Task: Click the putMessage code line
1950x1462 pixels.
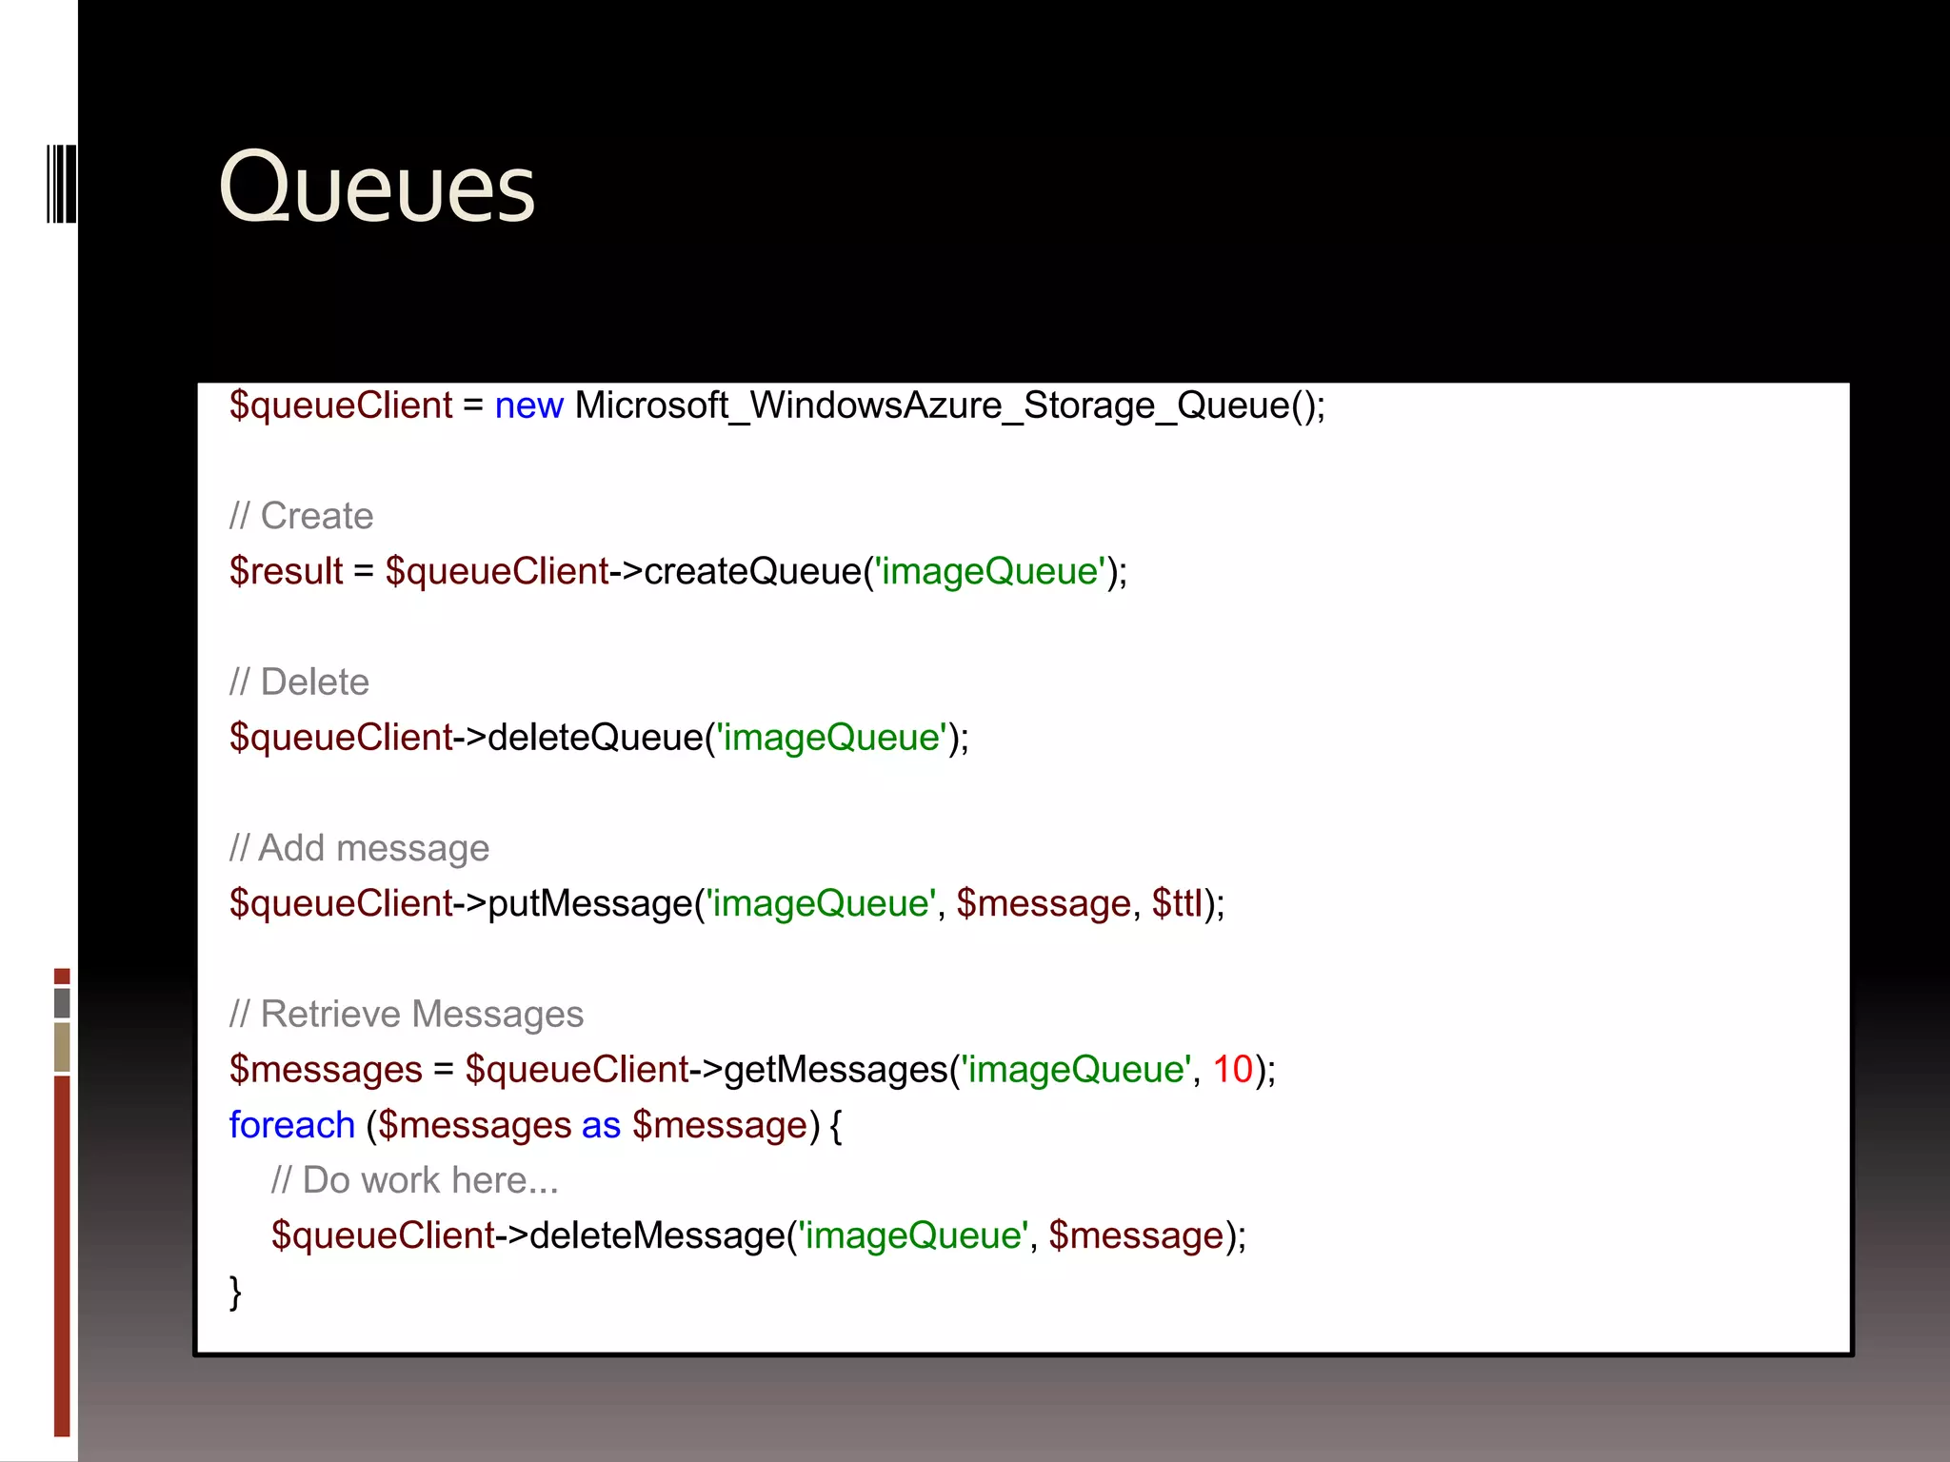Action: pyautogui.click(x=726, y=903)
